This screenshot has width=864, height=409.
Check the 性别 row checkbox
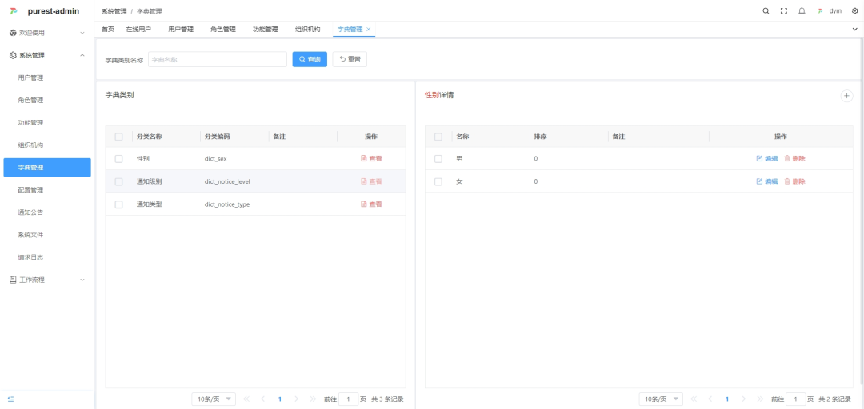(118, 158)
